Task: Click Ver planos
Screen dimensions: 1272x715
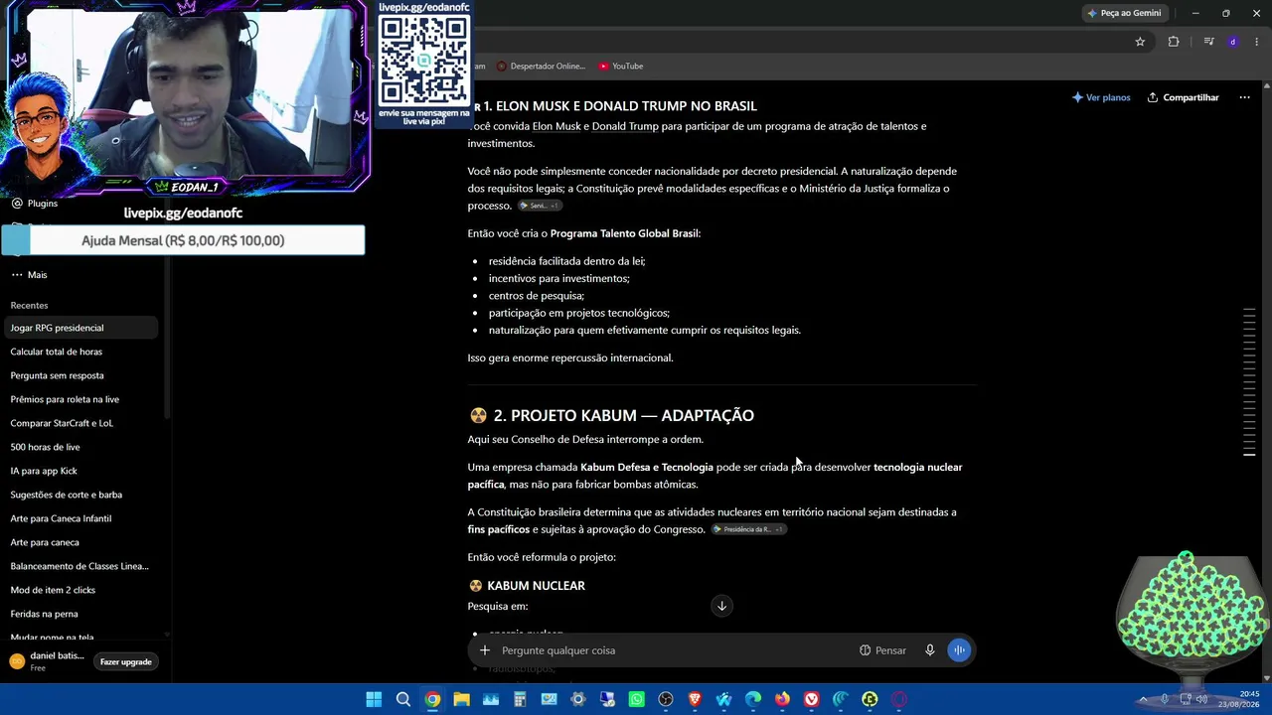Action: [x=1101, y=97]
